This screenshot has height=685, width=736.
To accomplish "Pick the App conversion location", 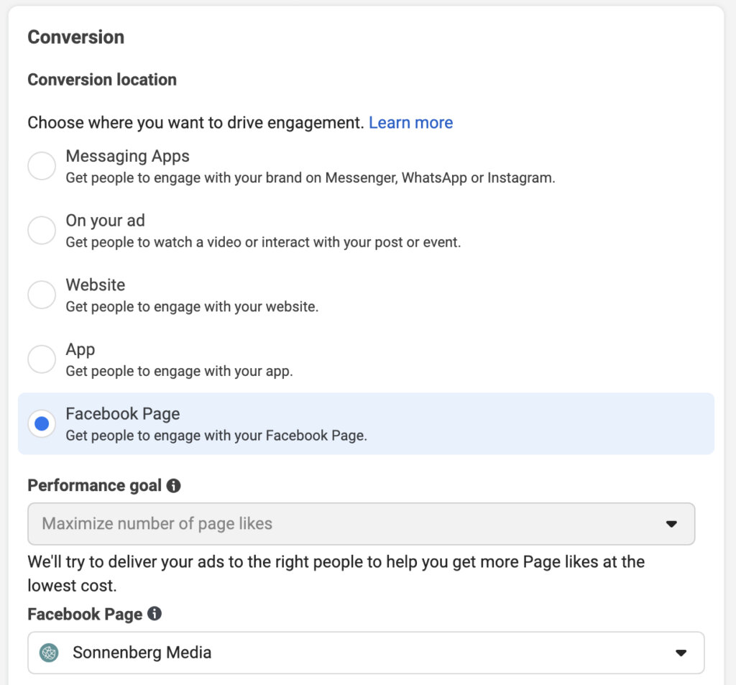I will click(x=42, y=359).
